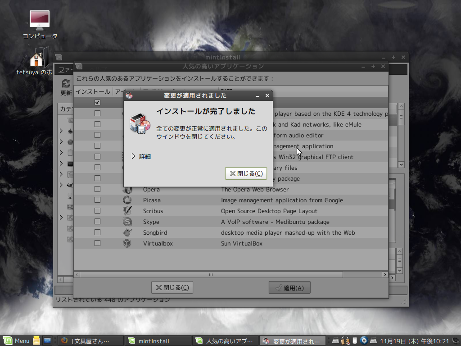Expand the 詳細 details section in the dialog
The width and height of the screenshot is (461, 346).
(x=133, y=156)
